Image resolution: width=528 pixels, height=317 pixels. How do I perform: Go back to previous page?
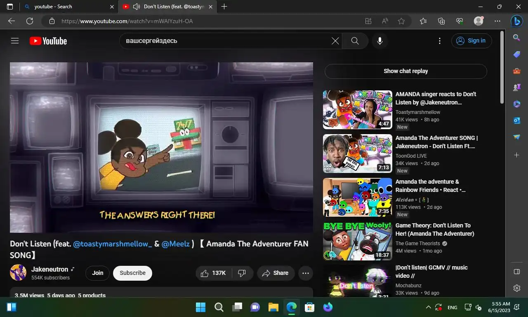pos(12,21)
